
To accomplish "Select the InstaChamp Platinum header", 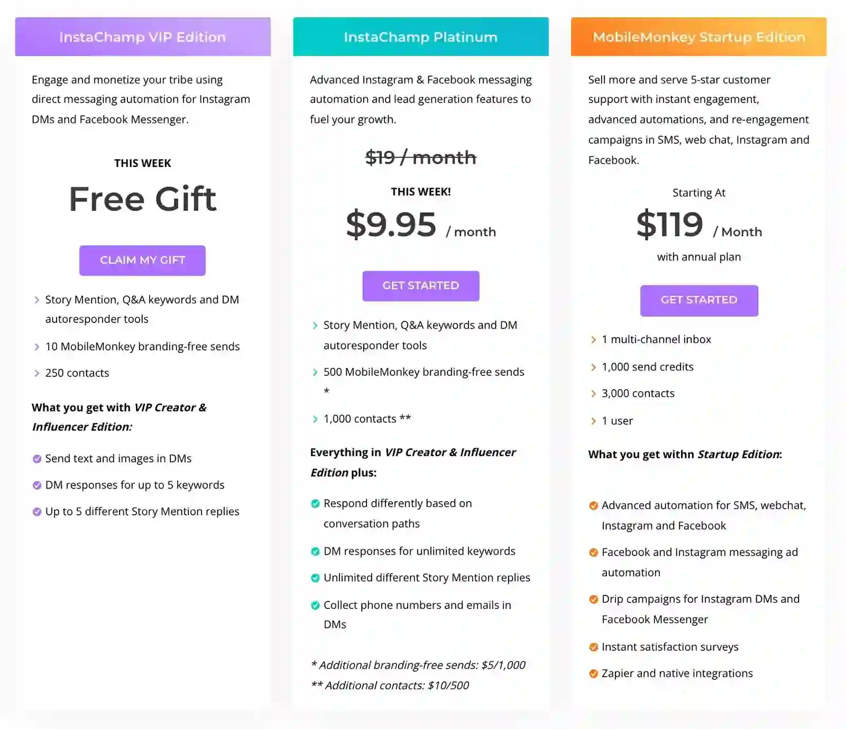I will [x=421, y=37].
